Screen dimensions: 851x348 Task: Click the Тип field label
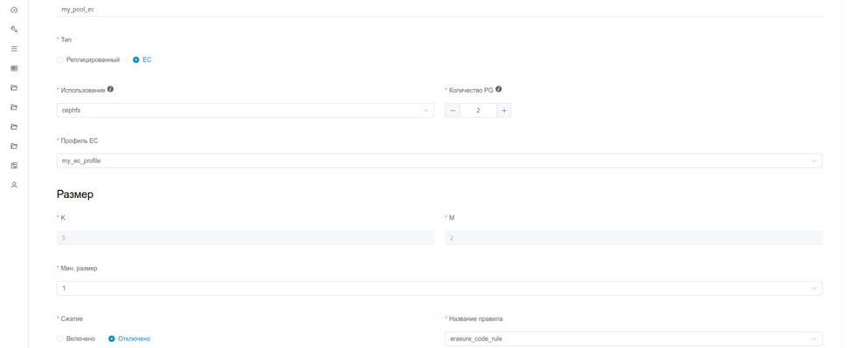(66, 40)
